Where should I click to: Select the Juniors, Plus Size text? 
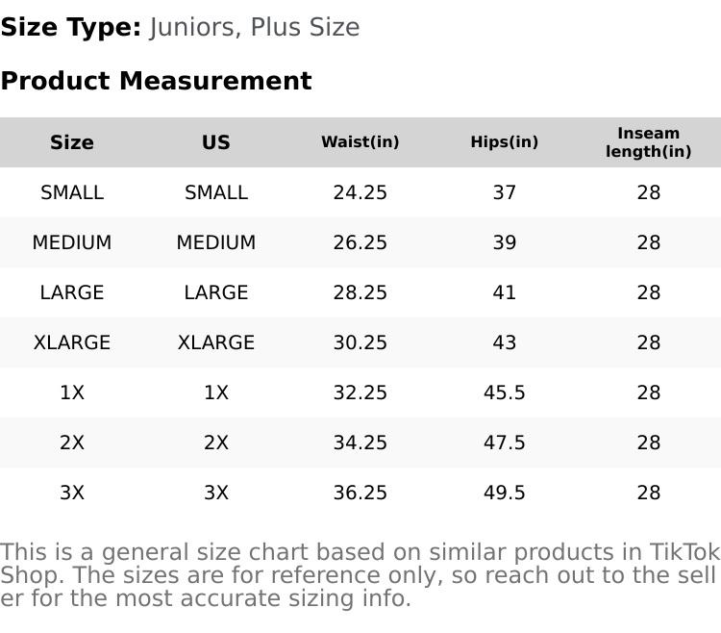[255, 28]
